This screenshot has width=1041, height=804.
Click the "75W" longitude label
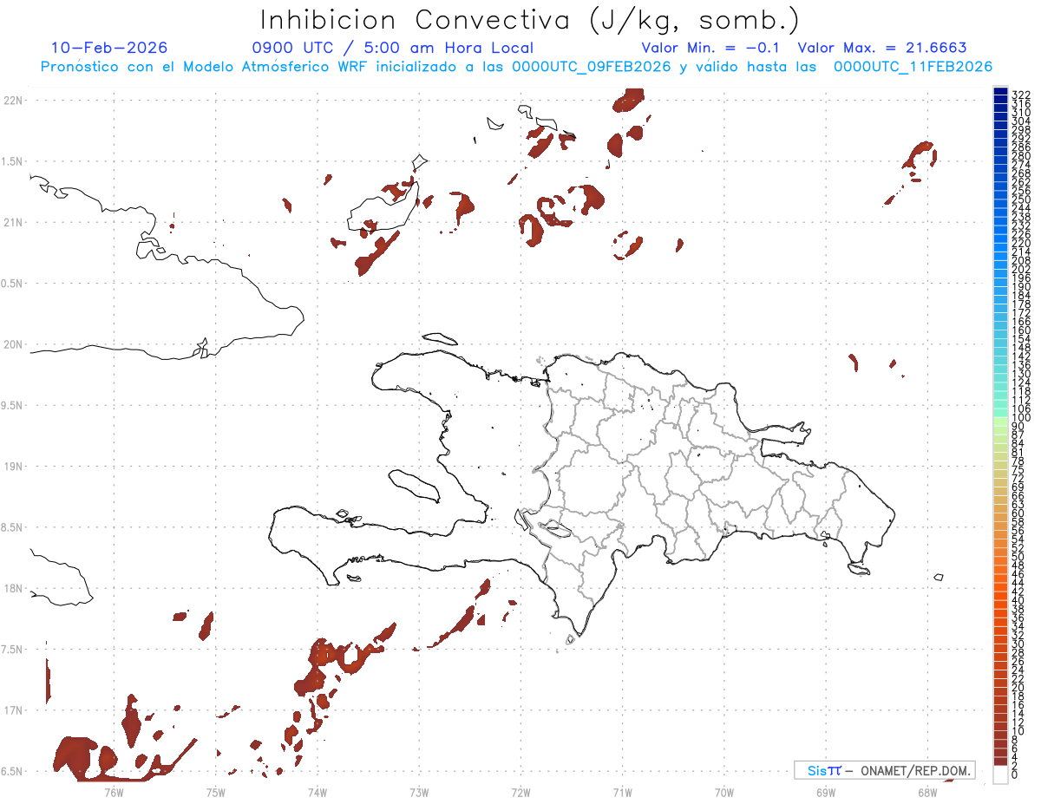(216, 791)
